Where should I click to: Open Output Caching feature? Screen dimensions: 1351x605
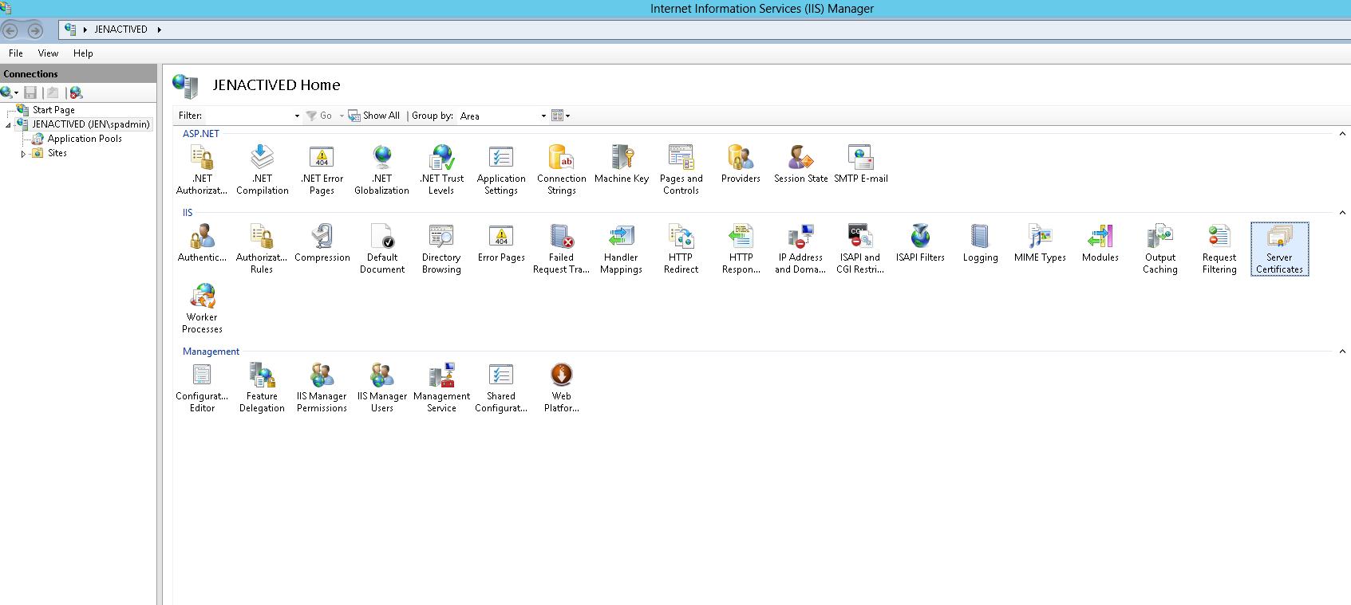1160,248
